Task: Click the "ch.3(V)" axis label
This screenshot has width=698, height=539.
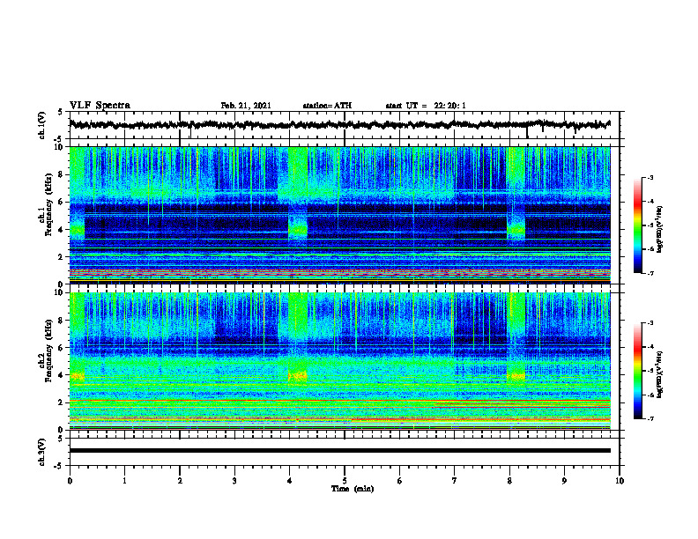Action: point(42,452)
